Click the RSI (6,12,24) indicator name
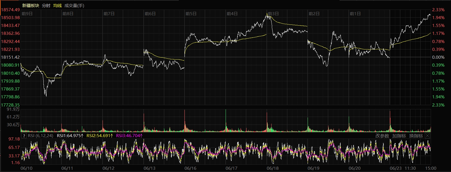This screenshot has height=172, width=451. pos(41,136)
